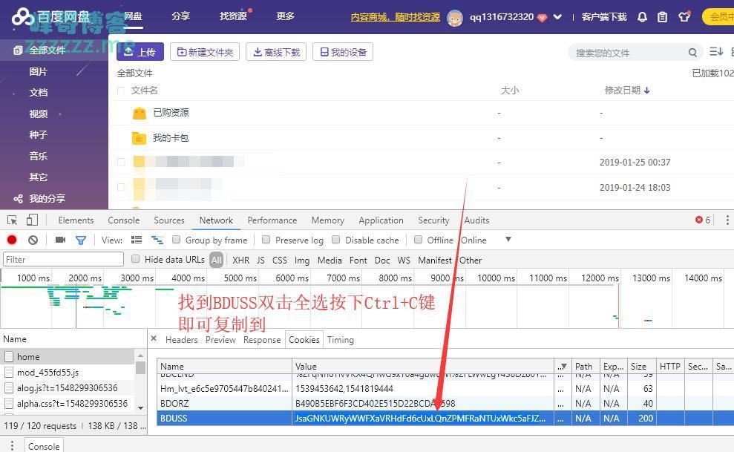Image resolution: width=734 pixels, height=452 pixels.
Task: Enable Group by frame
Action: tap(177, 240)
